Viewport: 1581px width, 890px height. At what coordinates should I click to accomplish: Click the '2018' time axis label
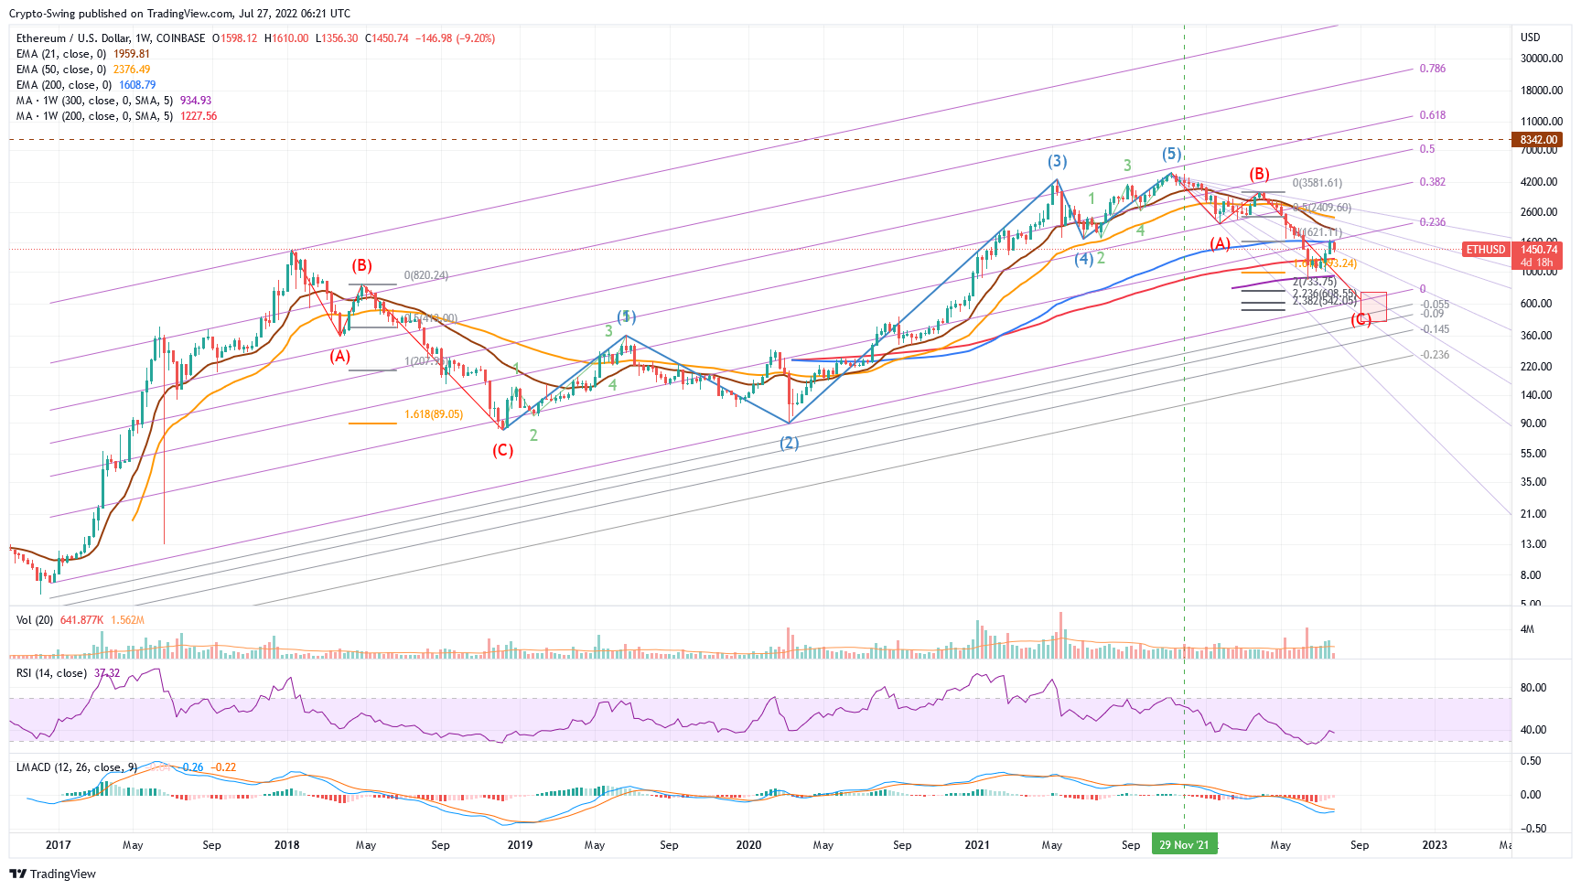pos(287,845)
